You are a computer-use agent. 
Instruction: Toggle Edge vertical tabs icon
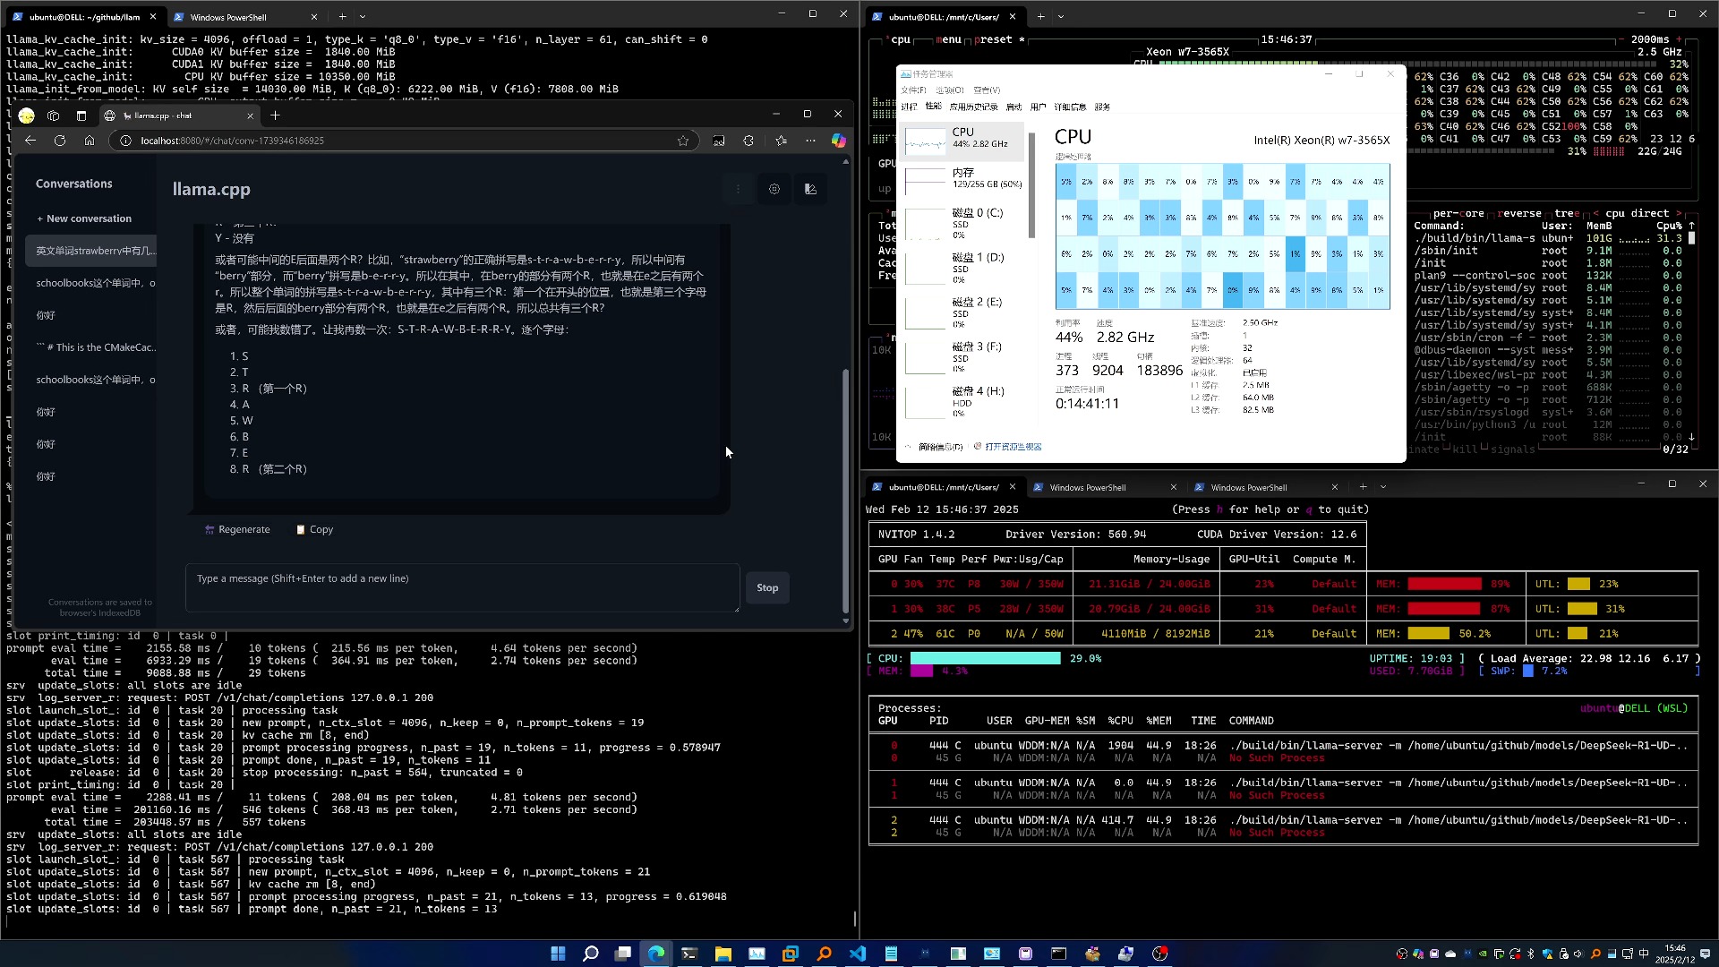(x=81, y=116)
